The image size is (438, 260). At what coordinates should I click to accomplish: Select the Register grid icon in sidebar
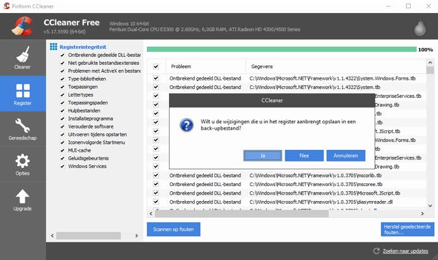(23, 91)
